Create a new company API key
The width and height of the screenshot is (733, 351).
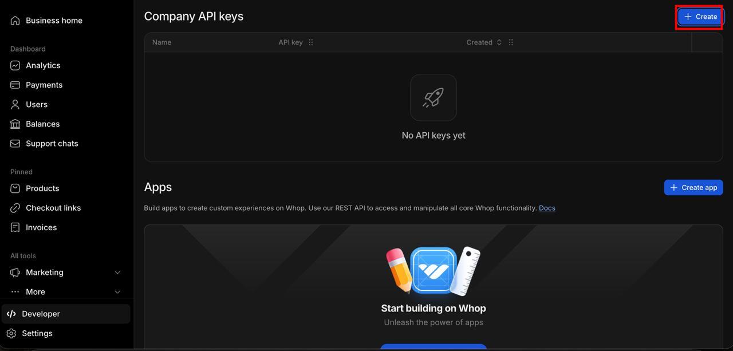click(700, 17)
